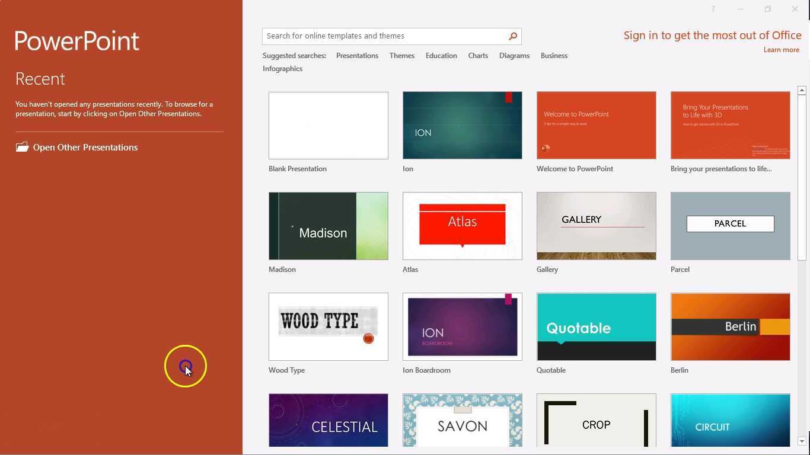Choose the Wood Type template thumbnail
810x455 pixels.
click(x=329, y=326)
